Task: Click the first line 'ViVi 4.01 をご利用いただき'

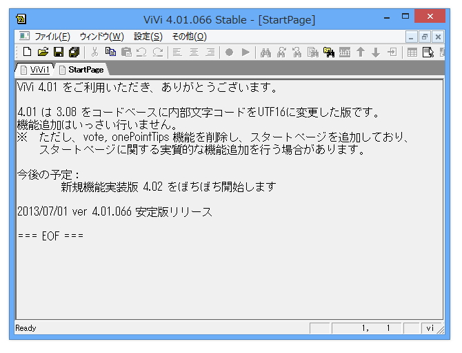Action: [x=147, y=87]
